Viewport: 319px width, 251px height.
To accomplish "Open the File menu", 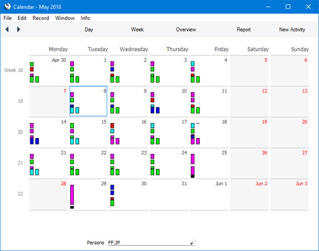I will (8, 18).
